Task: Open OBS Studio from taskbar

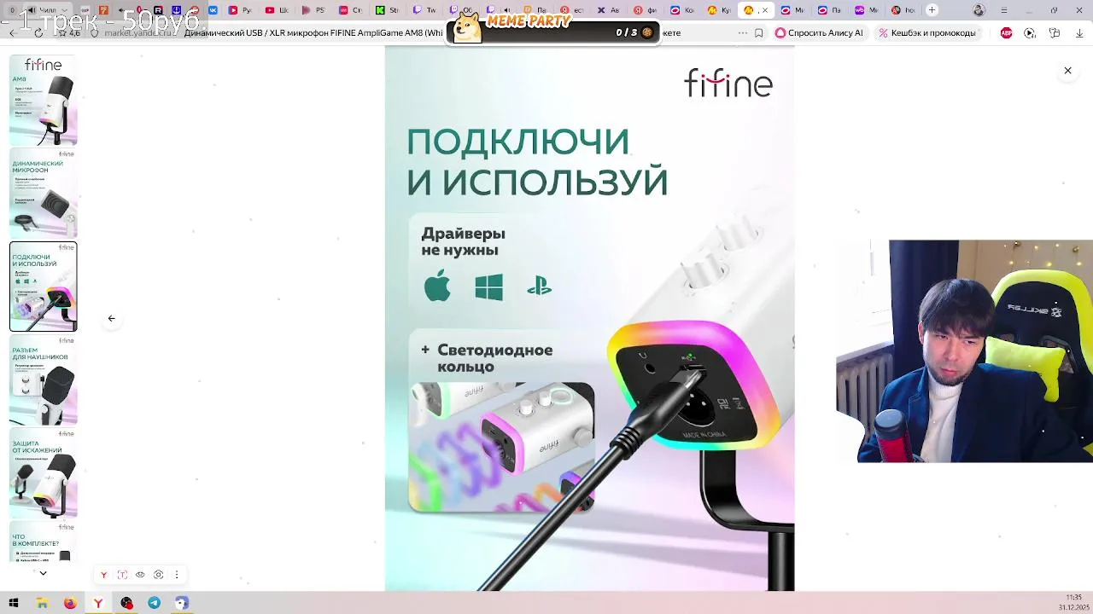Action: 126,603
